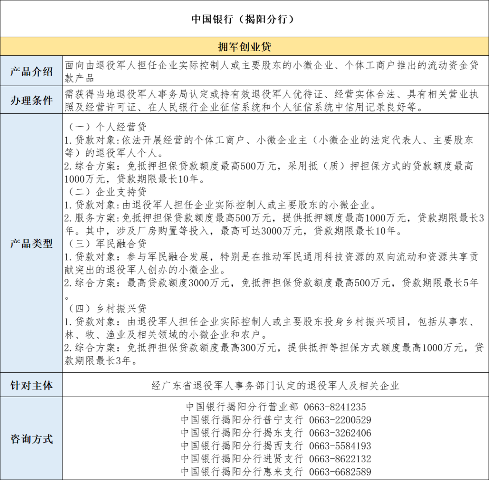Click the 普宁支行 0663-2200529 phone line
489x480 pixels.
point(276,420)
